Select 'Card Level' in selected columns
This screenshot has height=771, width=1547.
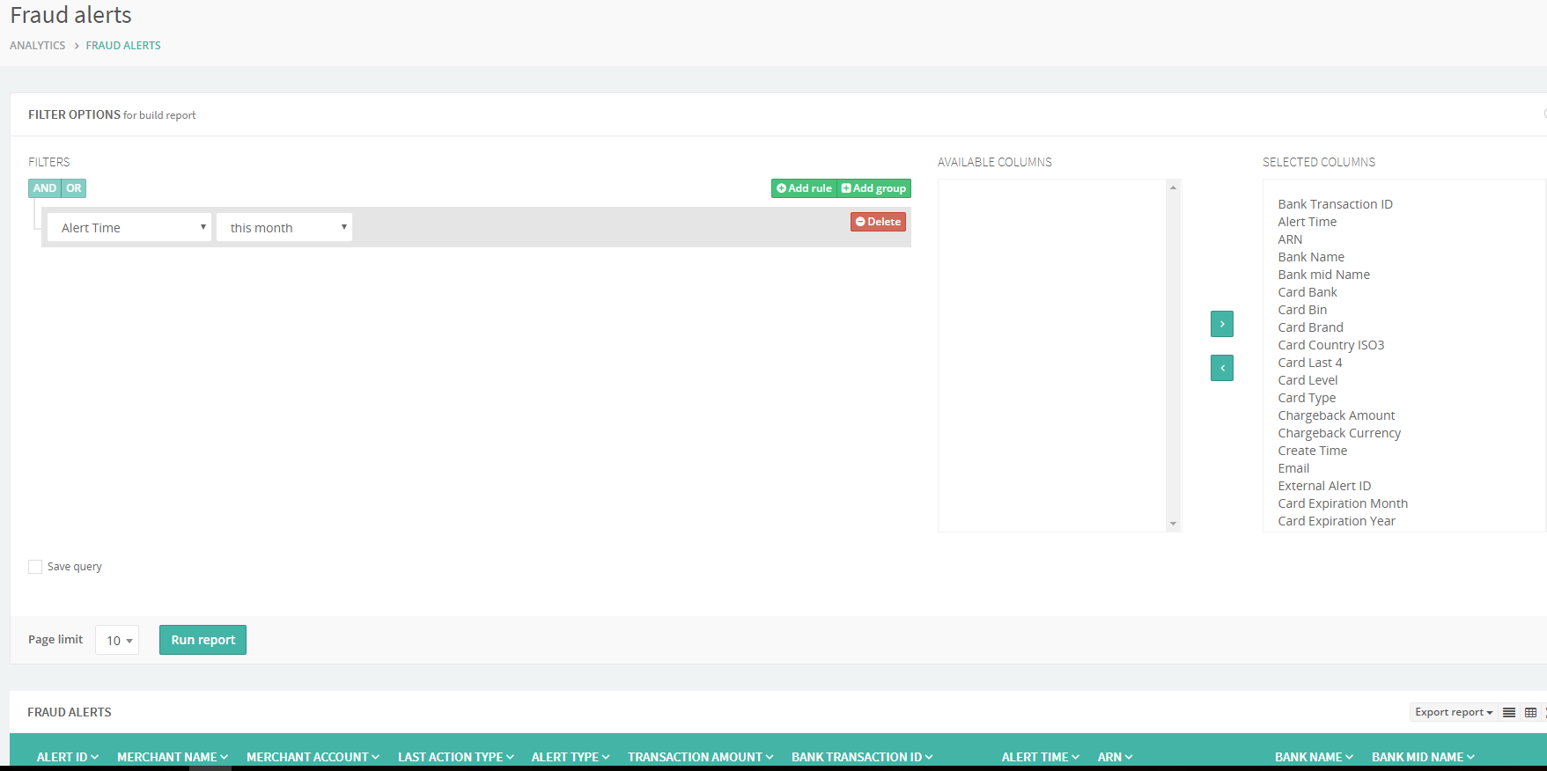tap(1308, 380)
